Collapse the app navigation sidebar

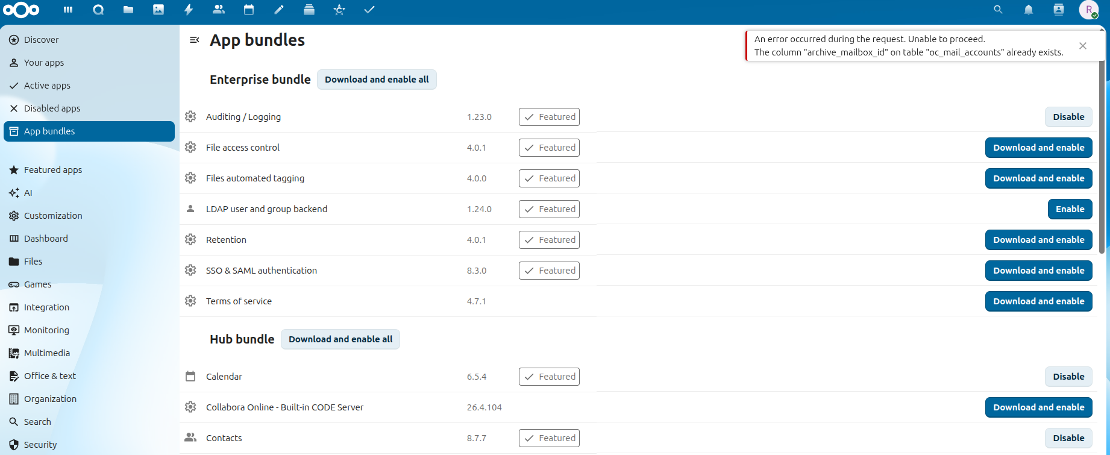point(195,40)
